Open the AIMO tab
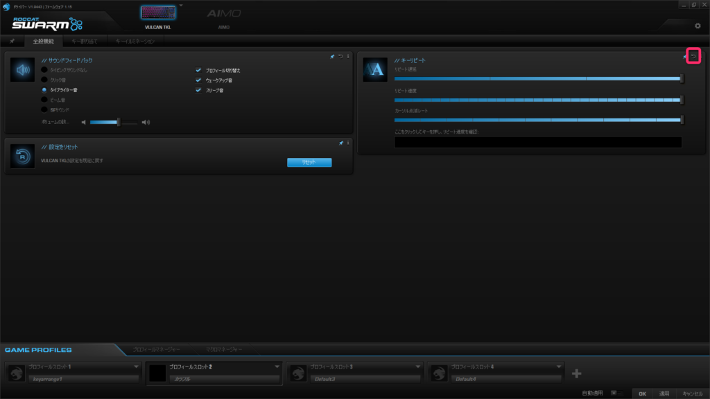 click(x=224, y=17)
